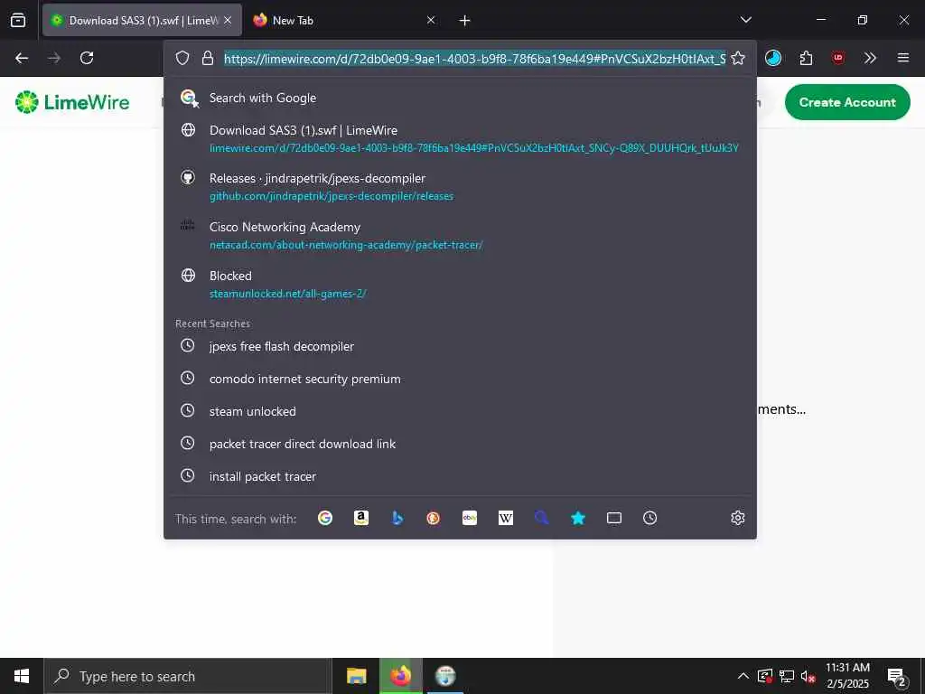Image resolution: width=925 pixels, height=694 pixels.
Task: Open the taskbar clock and date
Action: point(847,676)
